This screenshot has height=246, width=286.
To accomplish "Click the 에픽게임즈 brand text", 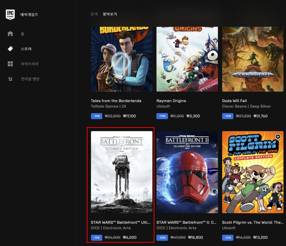I will pyautogui.click(x=29, y=15).
